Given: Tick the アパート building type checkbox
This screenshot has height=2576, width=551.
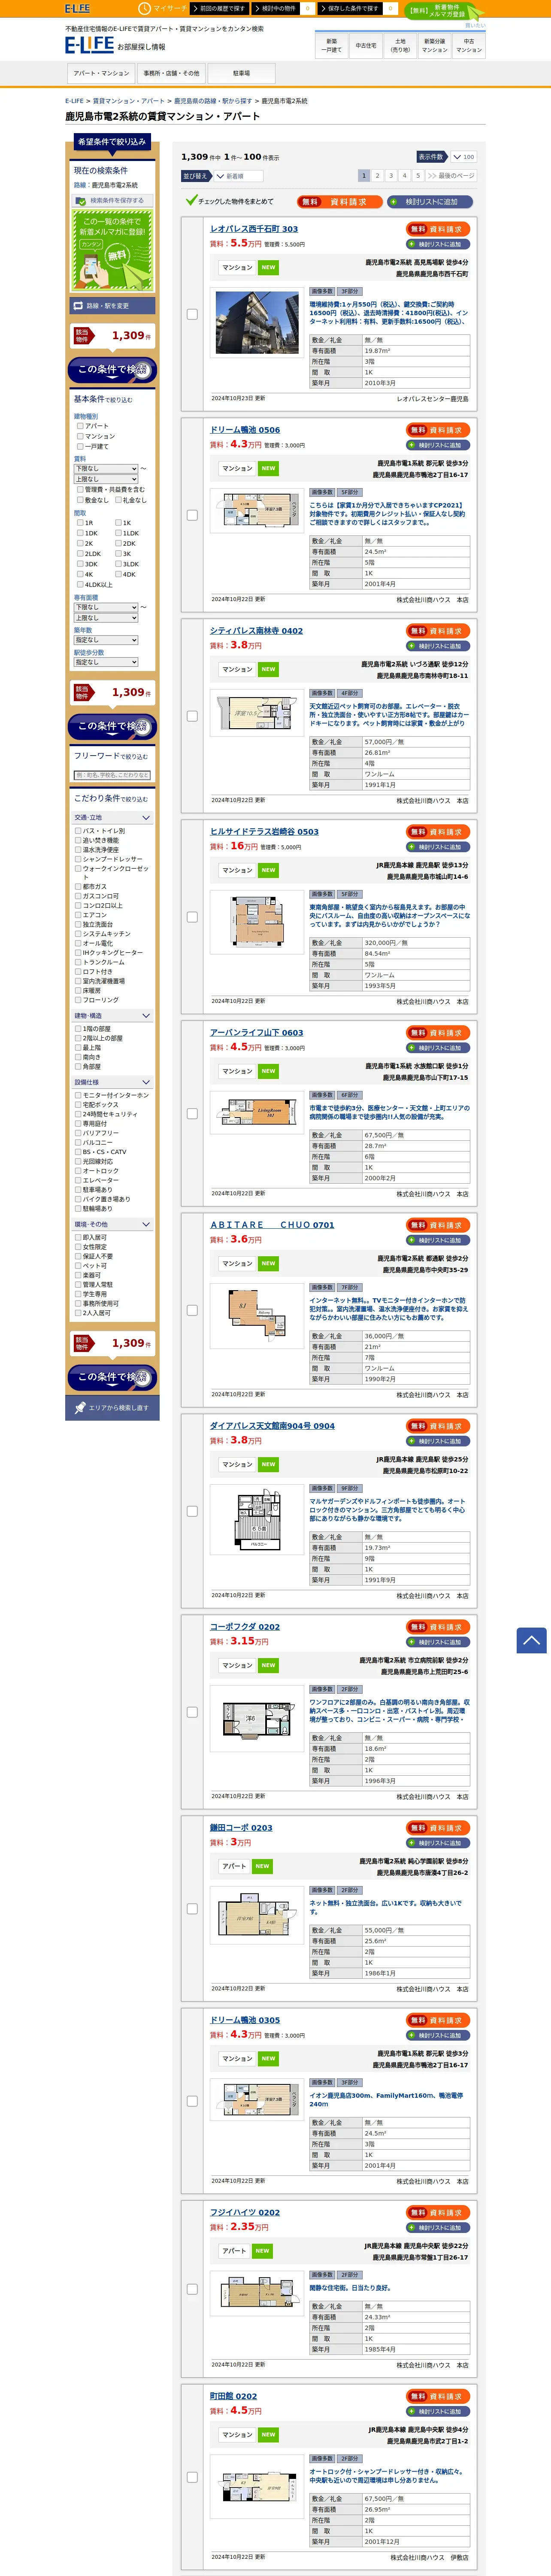Looking at the screenshot, I should point(80,426).
